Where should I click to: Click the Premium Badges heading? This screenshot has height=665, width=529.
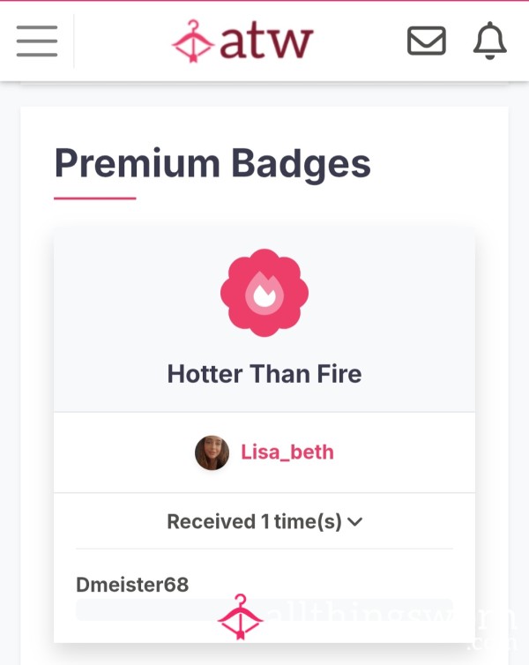pyautogui.click(x=212, y=165)
